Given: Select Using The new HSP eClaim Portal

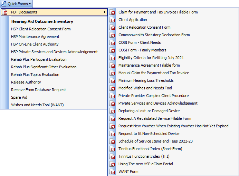Looking at the screenshot, I should coord(146,164).
